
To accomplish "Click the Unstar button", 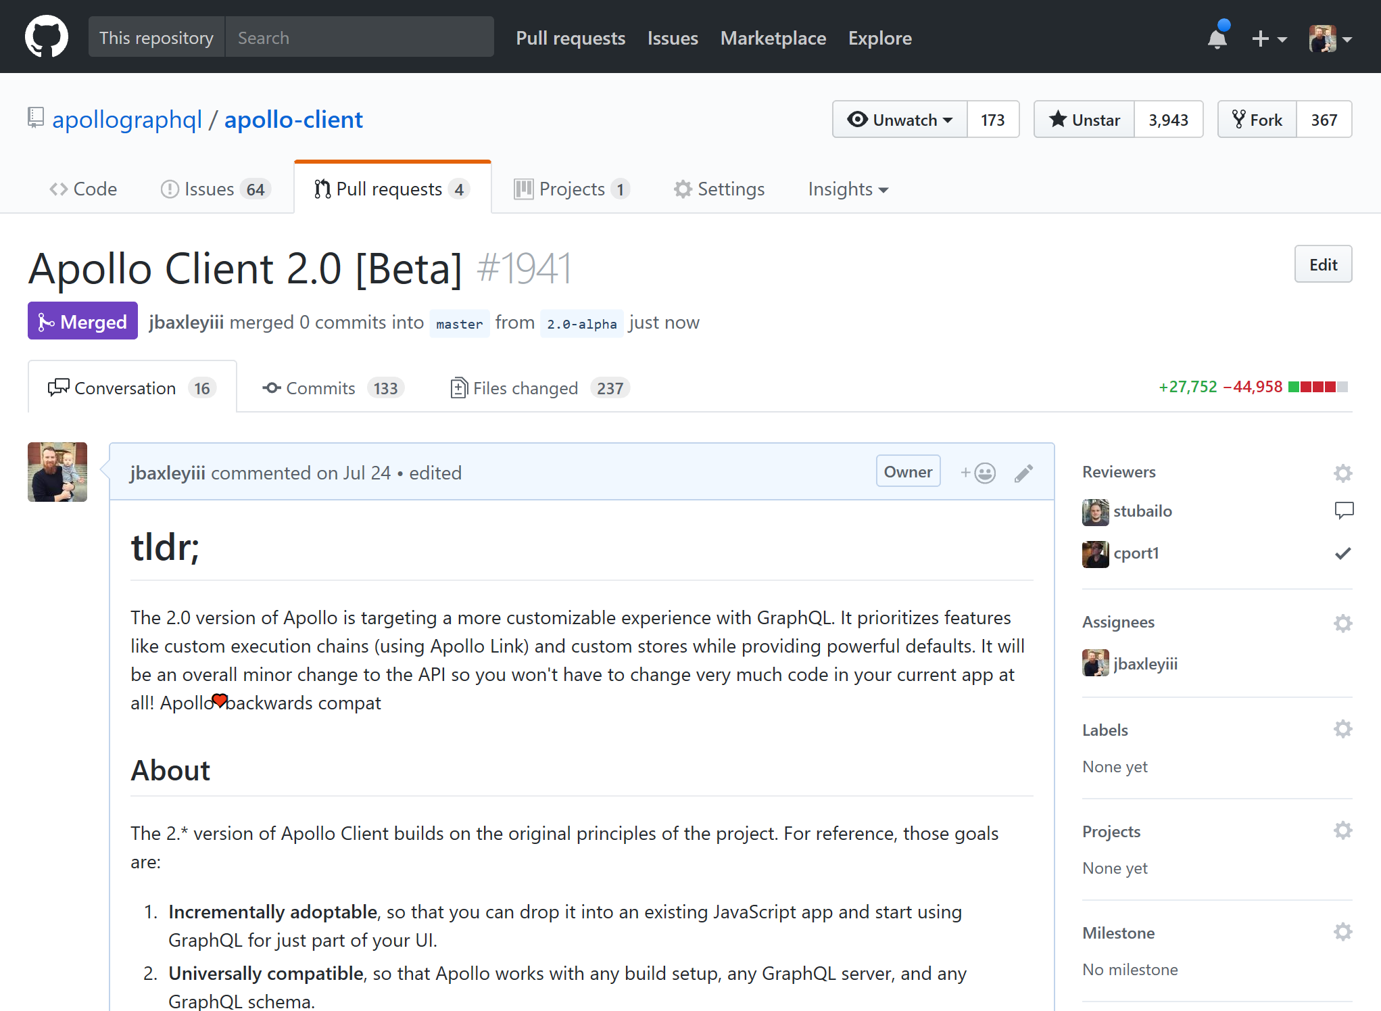I will click(1084, 120).
